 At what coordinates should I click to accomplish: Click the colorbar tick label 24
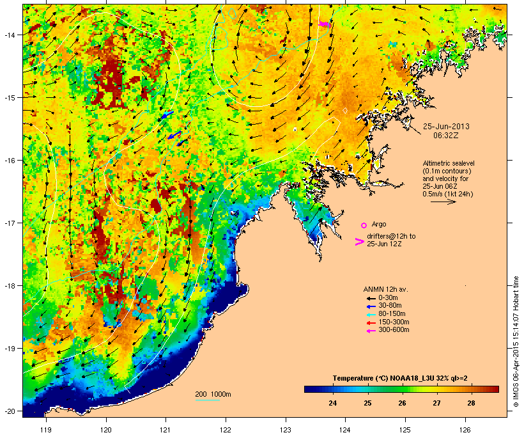coord(332,403)
